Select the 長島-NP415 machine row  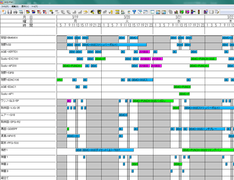28,137
